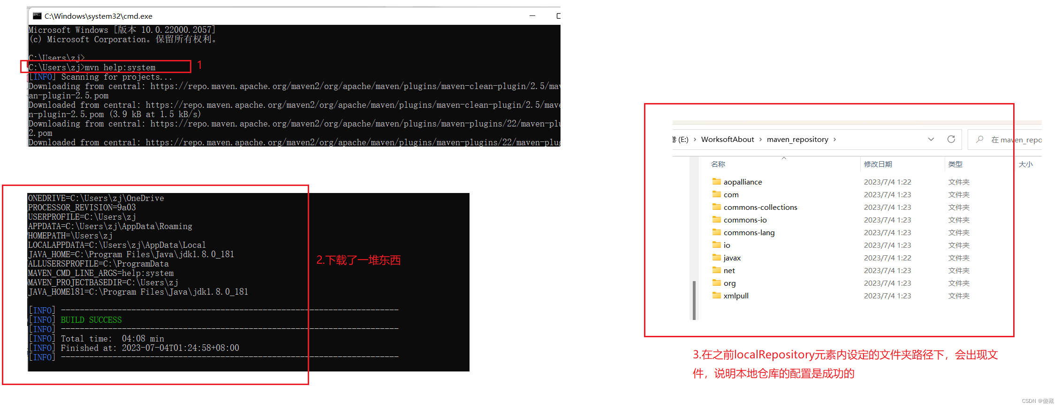The image size is (1061, 408).
Task: Click the Finished at timestamp line
Action: click(x=134, y=348)
